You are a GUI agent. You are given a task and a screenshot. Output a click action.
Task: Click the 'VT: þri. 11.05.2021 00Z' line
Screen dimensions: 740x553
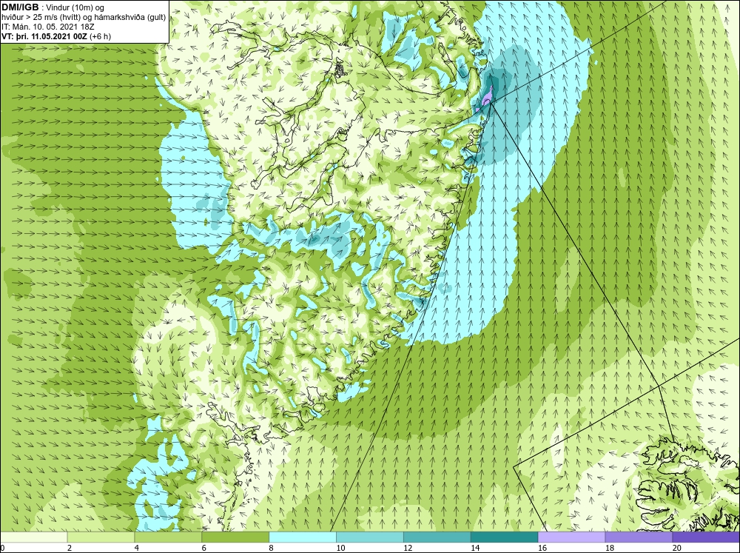click(46, 36)
